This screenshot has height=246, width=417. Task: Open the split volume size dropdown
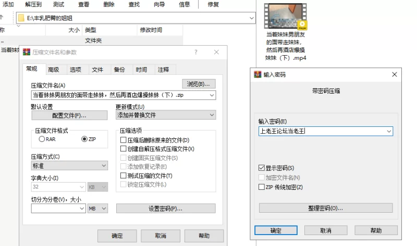82,209
